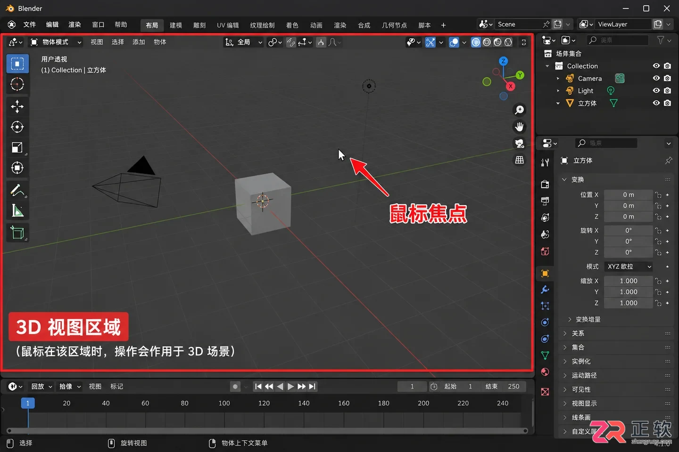
Task: Click the 缩放 Z value field
Action: (x=629, y=303)
